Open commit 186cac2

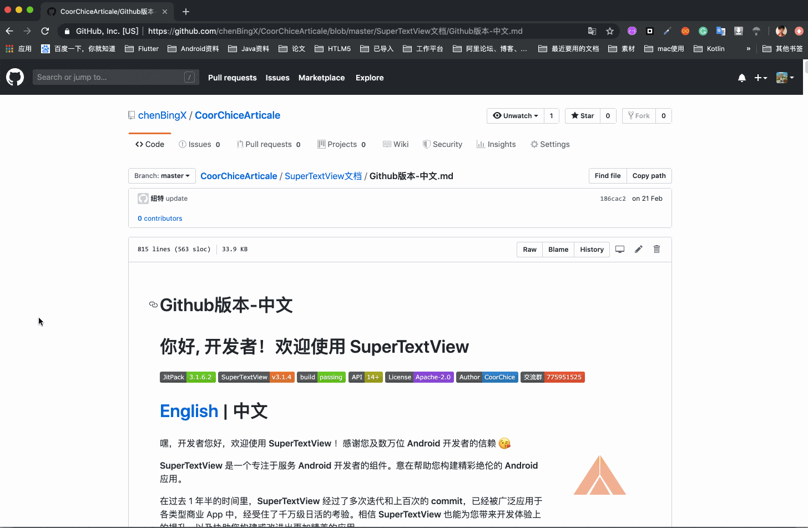pyautogui.click(x=613, y=199)
